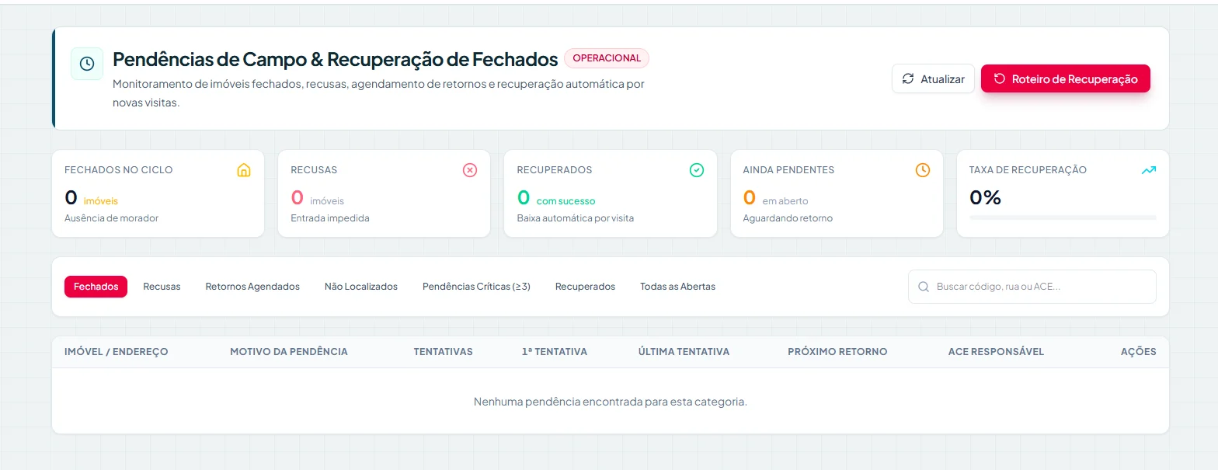This screenshot has height=470, width=1218.
Task: Click the OPERACIONAL status badge
Action: click(x=607, y=58)
